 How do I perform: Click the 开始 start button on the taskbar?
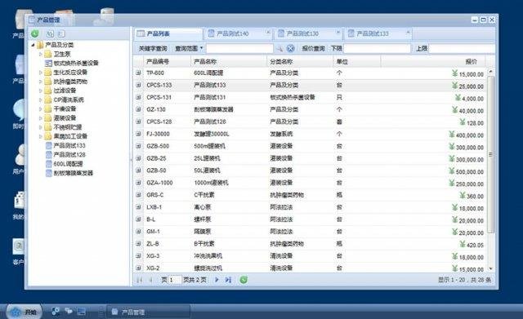tap(24, 312)
